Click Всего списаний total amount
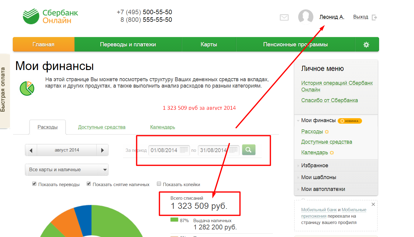The height and width of the screenshot is (237, 414). click(199, 206)
